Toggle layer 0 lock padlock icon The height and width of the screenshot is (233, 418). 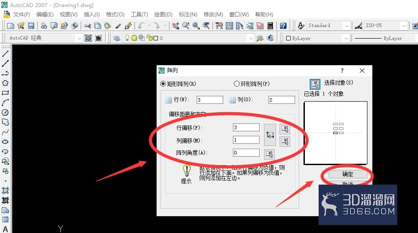coord(149,38)
